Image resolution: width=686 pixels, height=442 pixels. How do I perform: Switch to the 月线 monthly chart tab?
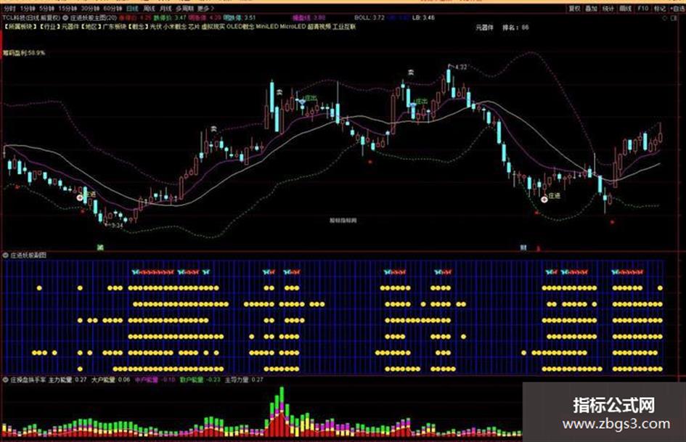pos(166,9)
